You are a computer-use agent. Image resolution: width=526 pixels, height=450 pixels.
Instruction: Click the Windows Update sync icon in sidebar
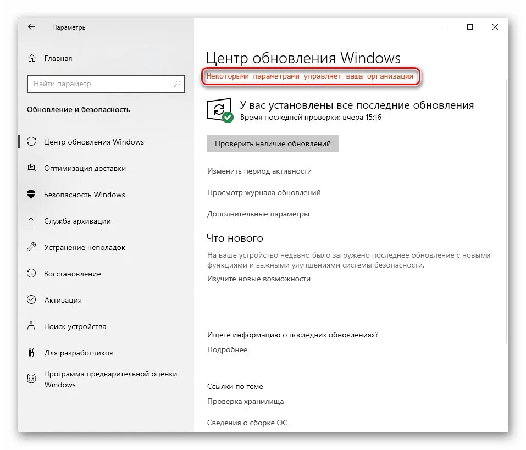tap(31, 142)
